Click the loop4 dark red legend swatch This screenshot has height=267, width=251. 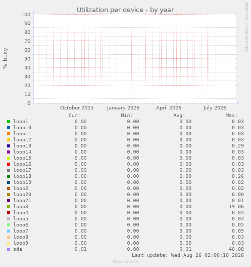9,213
